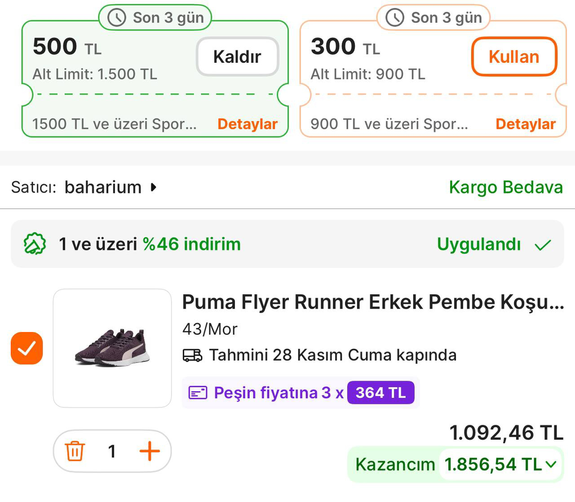Select the 364 TL installment price badge
Screen dimensions: 575x502
pos(380,392)
